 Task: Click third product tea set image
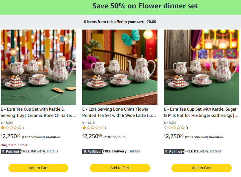tap(201, 67)
